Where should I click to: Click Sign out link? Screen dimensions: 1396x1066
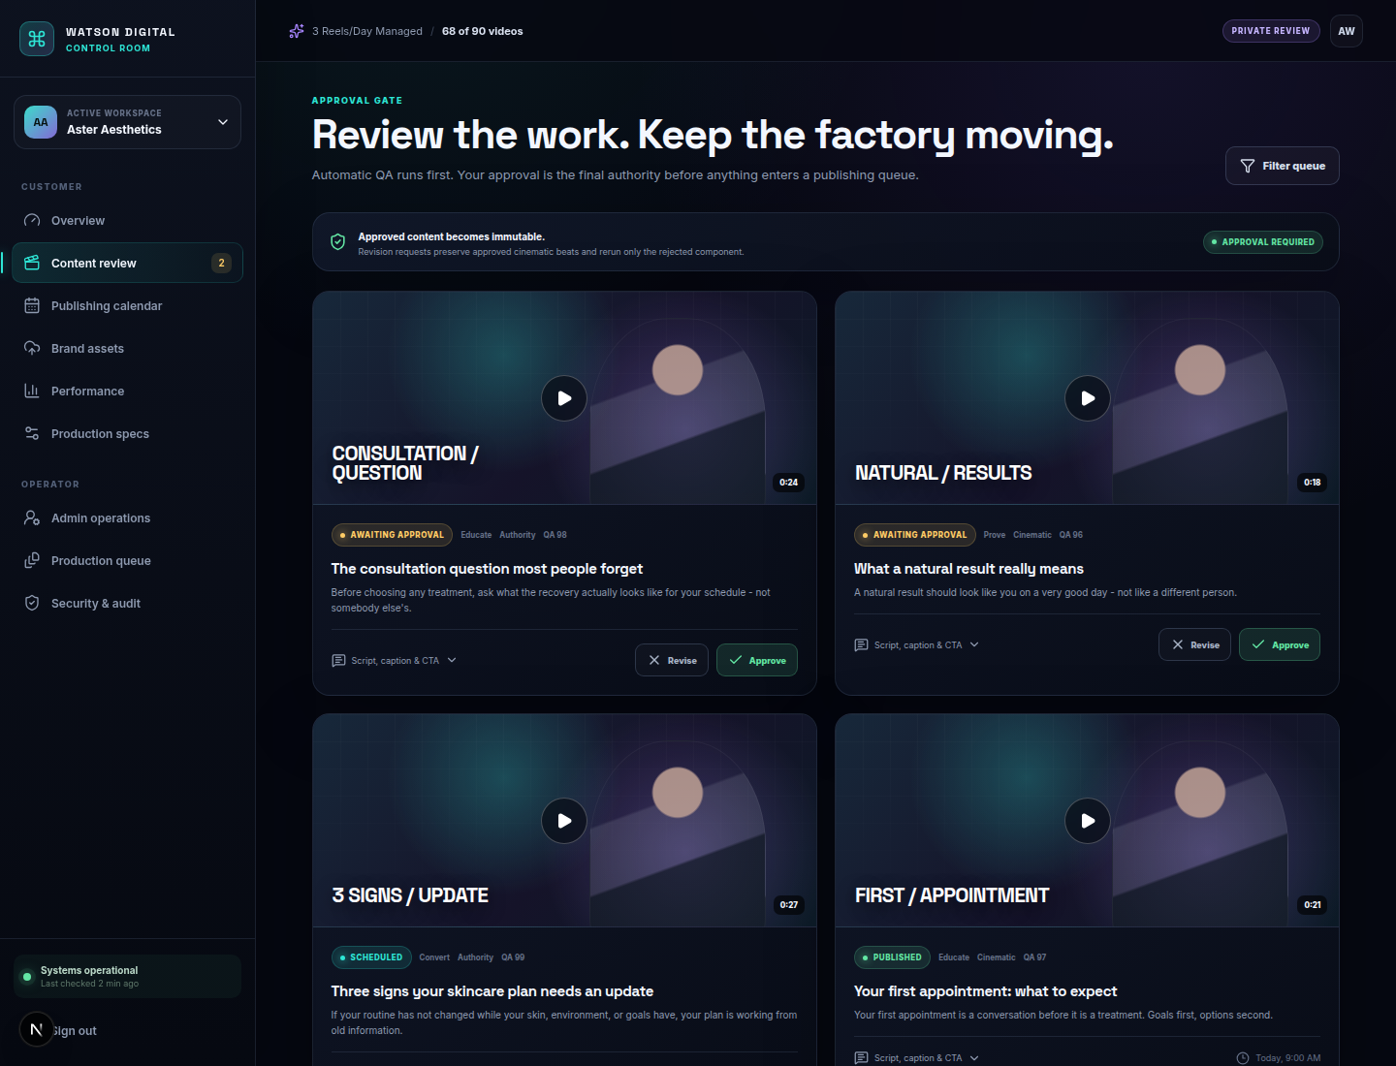75,1030
